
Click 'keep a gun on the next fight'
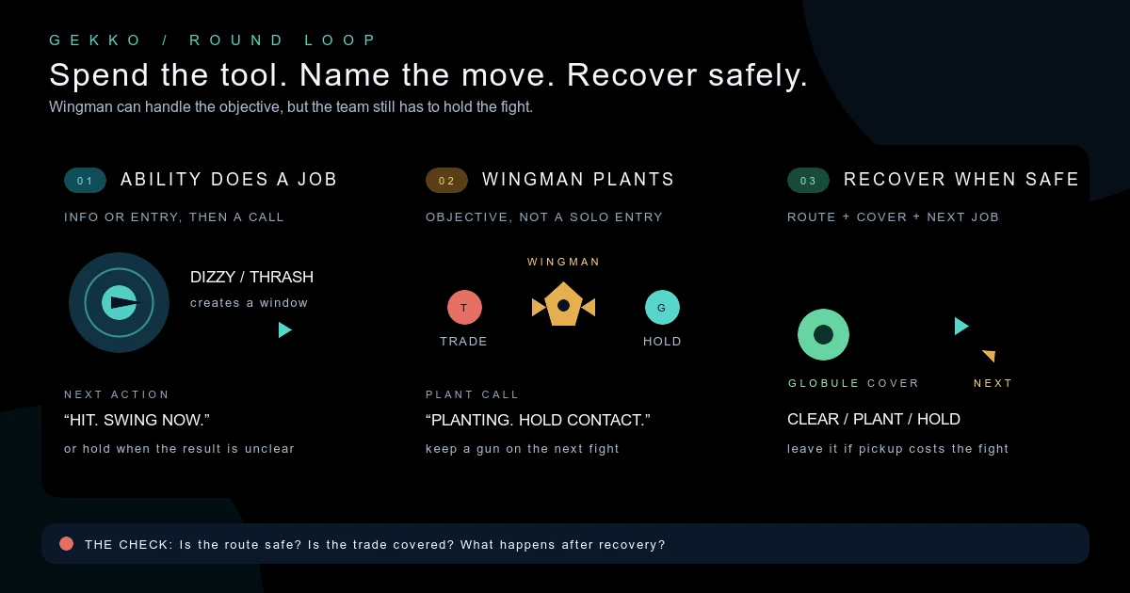[x=523, y=449]
